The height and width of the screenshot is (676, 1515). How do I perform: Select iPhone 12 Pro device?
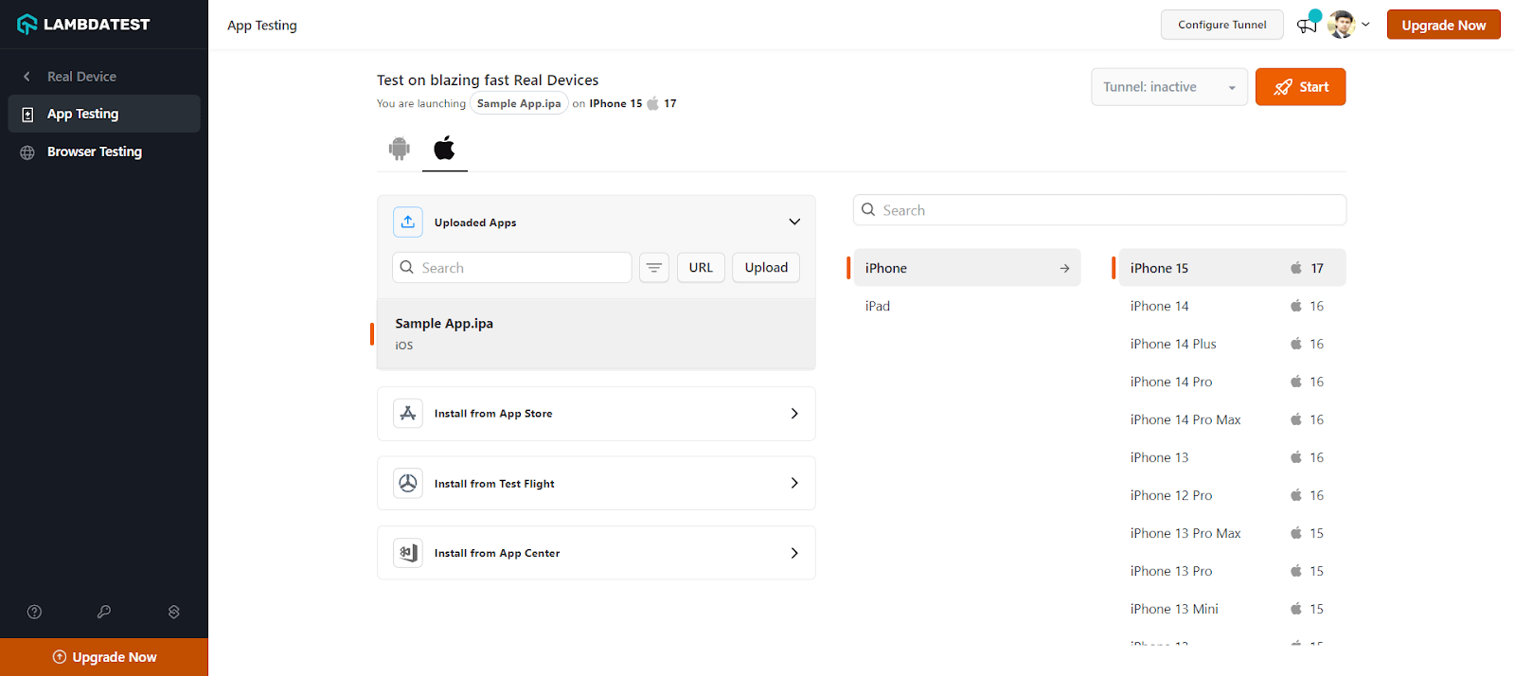pyautogui.click(x=1232, y=495)
